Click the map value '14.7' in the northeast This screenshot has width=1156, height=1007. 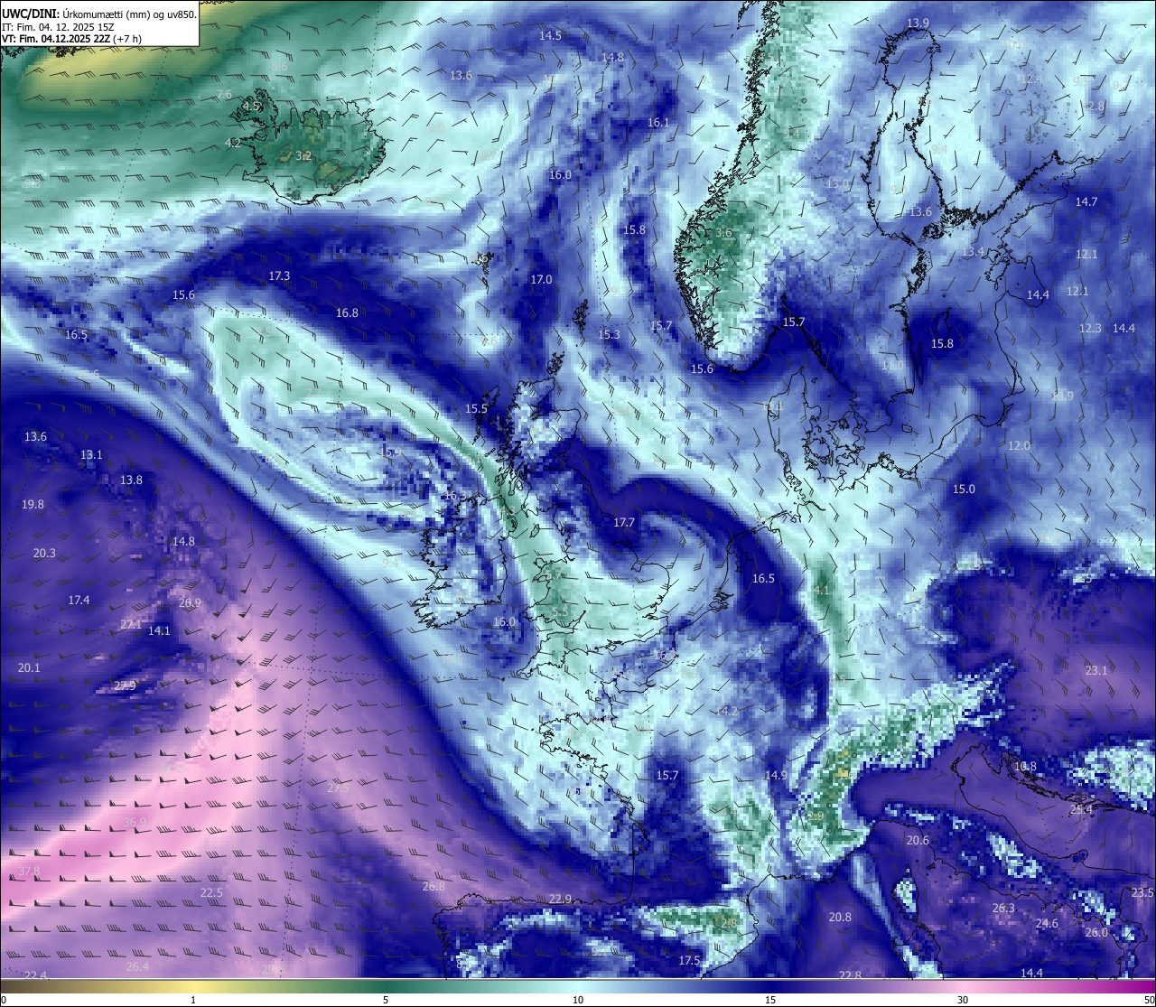coord(1086,202)
